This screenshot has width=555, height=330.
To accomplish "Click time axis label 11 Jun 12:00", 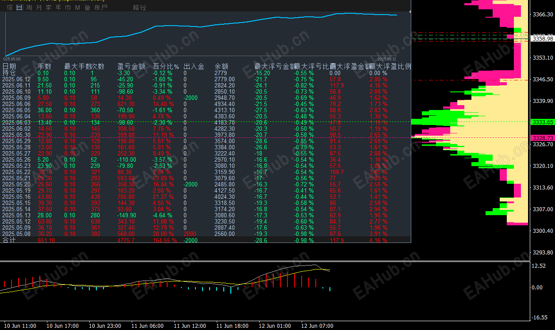I will click(190, 326).
